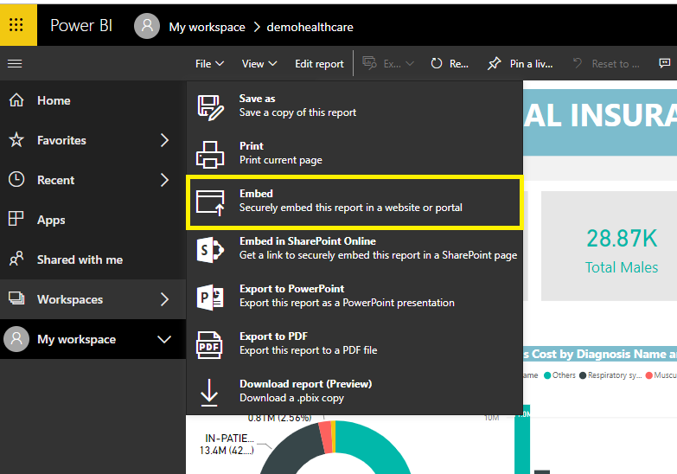
Task: Open the File dropdown menu
Action: tap(209, 63)
